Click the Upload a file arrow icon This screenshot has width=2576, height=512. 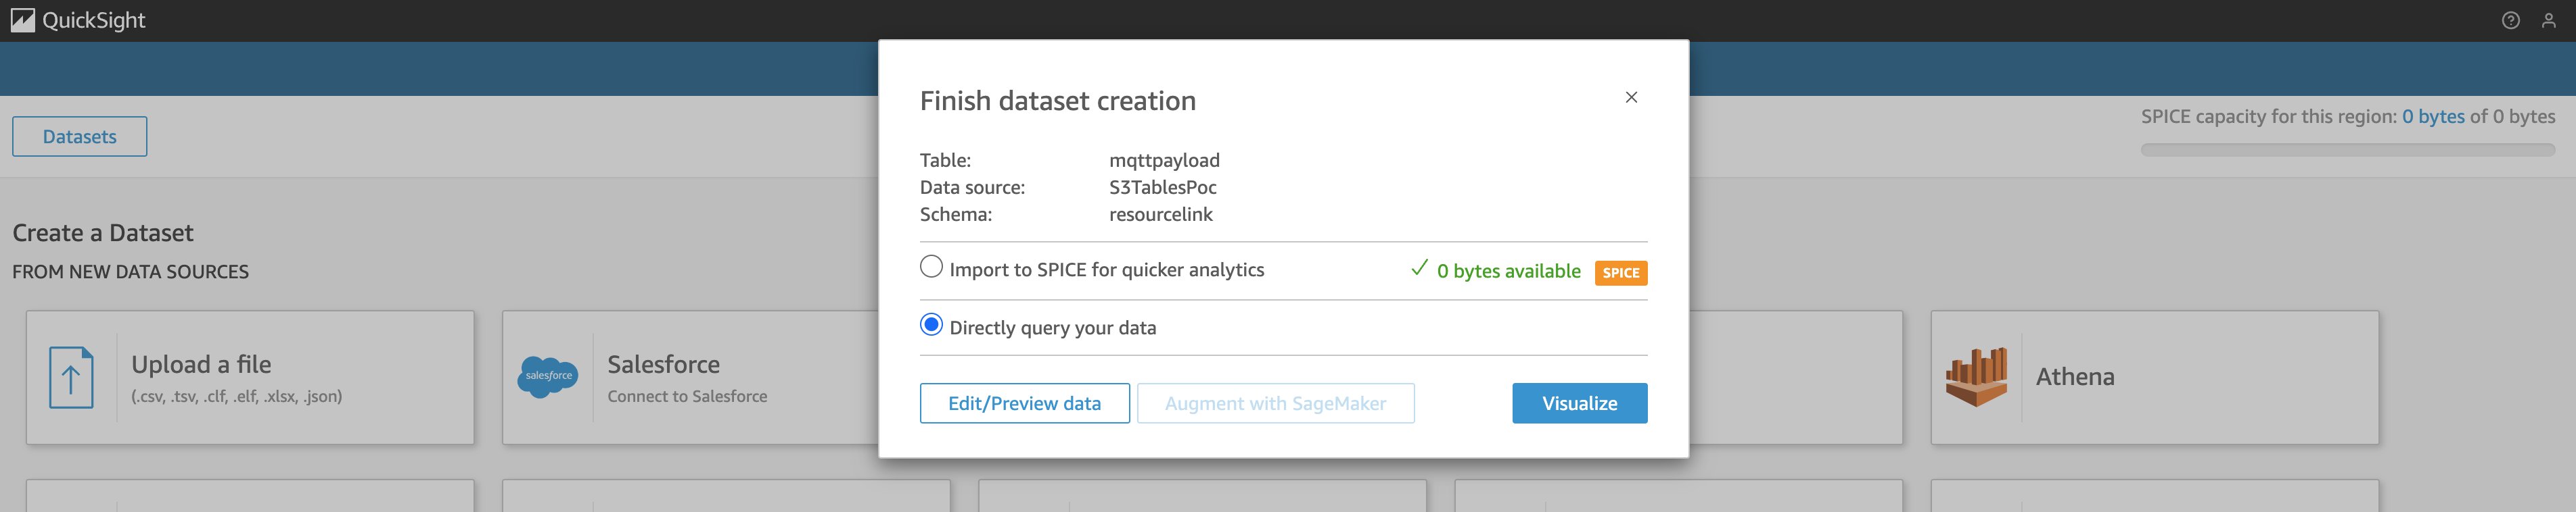point(71,378)
